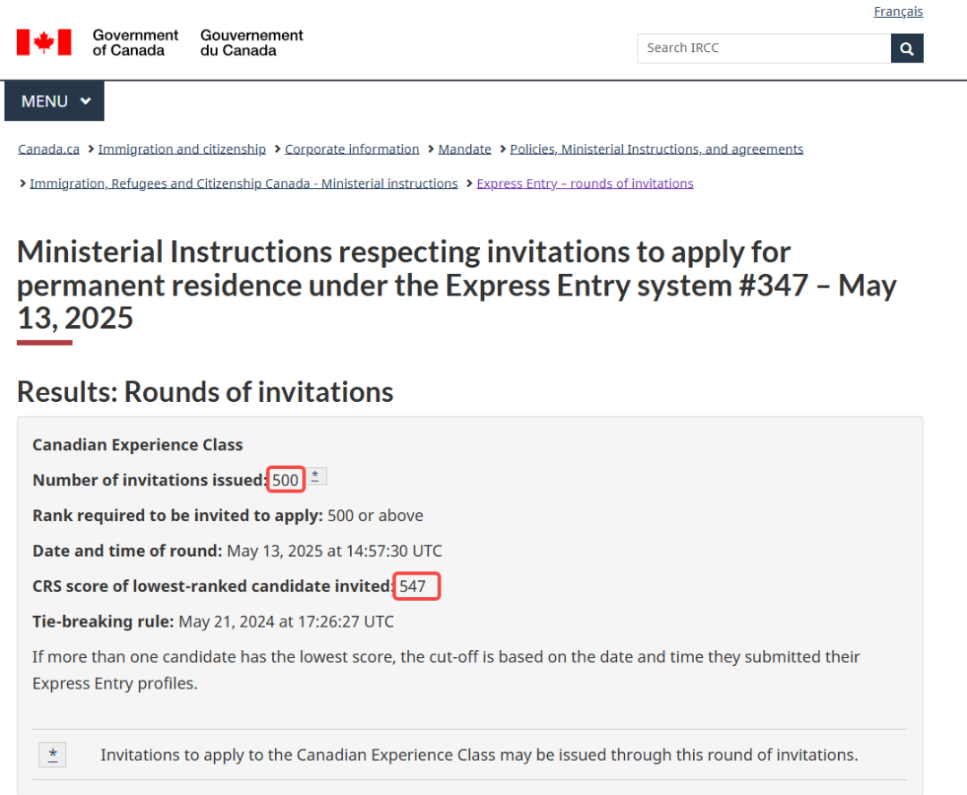
Task: Open the MENU dropdown
Action: click(55, 101)
